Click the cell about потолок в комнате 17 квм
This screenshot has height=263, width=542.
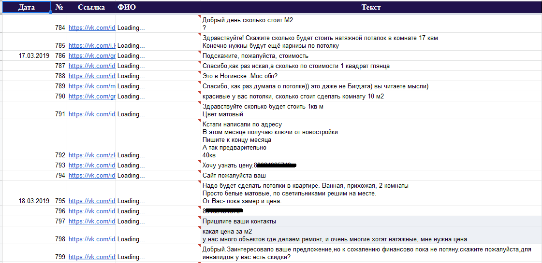point(371,42)
